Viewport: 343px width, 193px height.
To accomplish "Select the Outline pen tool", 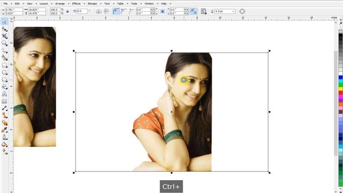I will point(4,137).
